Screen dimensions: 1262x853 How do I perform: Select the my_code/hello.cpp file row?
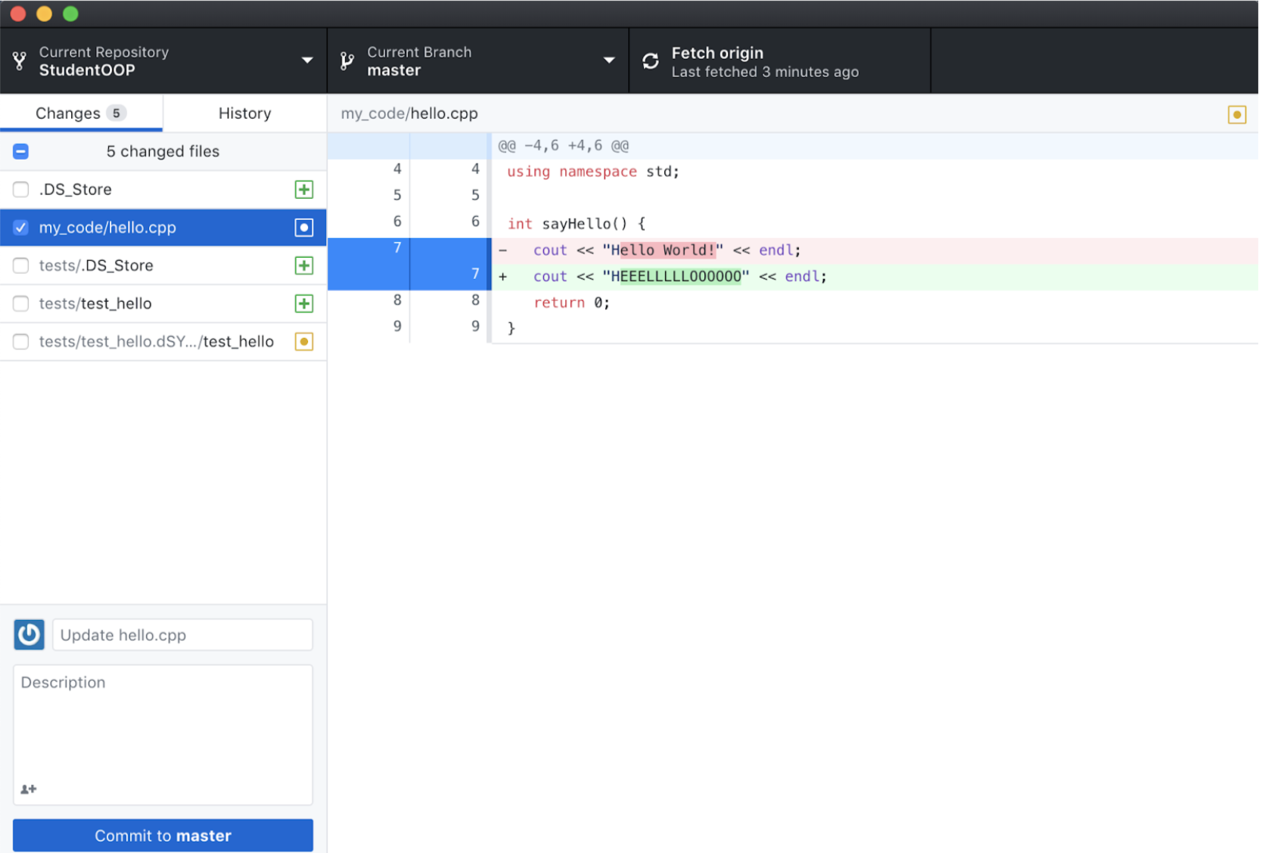(163, 228)
